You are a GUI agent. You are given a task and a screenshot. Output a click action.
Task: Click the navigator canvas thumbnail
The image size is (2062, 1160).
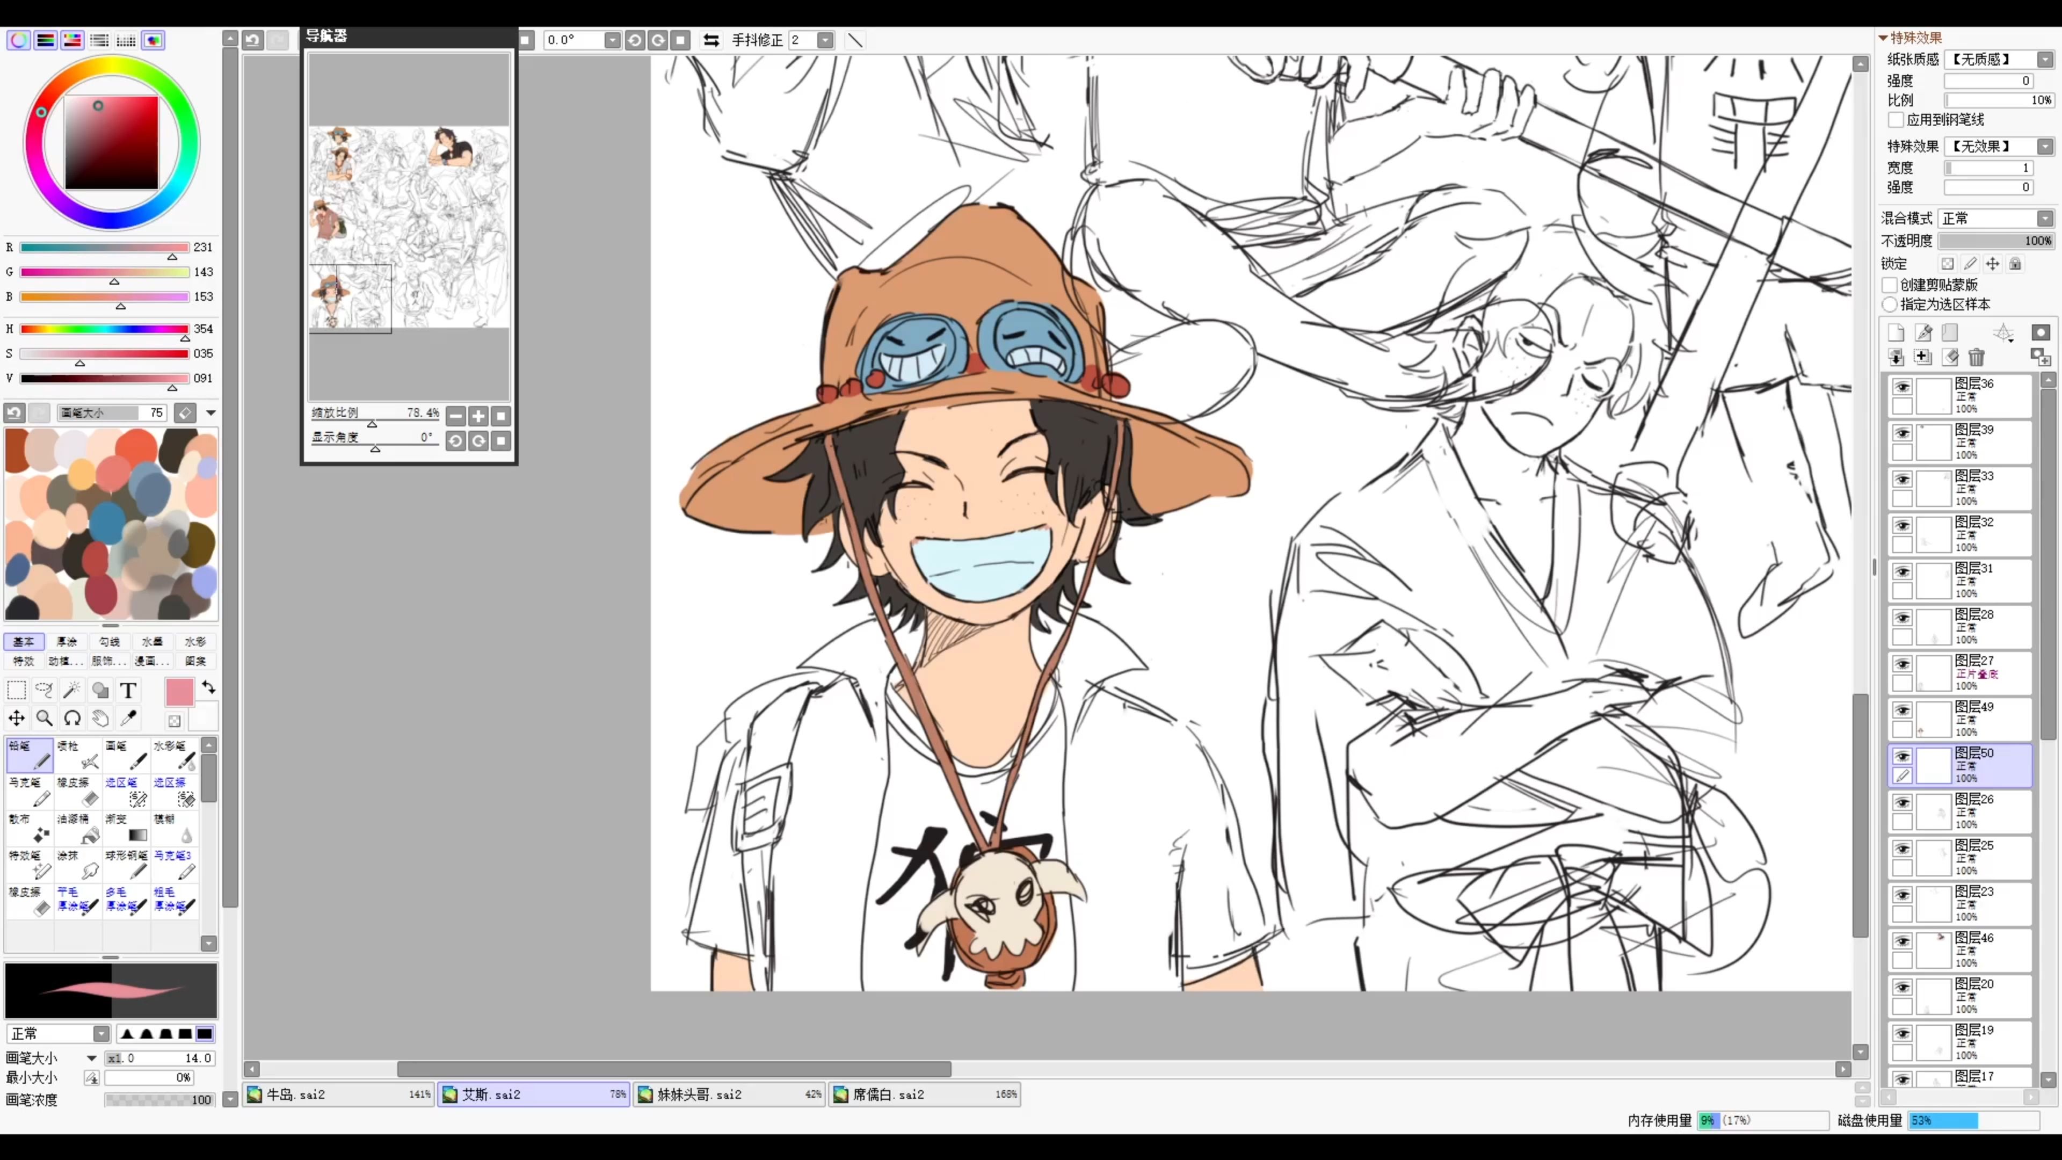(409, 227)
